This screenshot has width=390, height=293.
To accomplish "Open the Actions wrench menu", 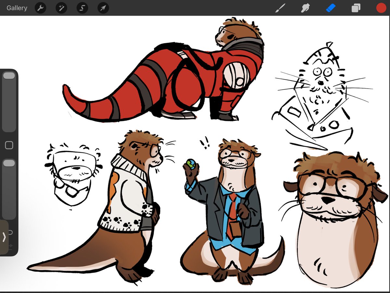I will tap(40, 8).
